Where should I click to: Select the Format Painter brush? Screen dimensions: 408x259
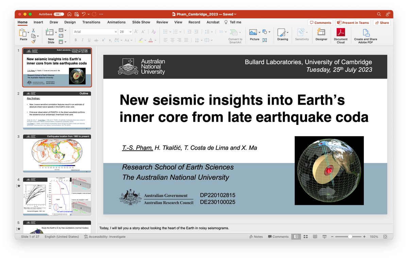point(33,41)
